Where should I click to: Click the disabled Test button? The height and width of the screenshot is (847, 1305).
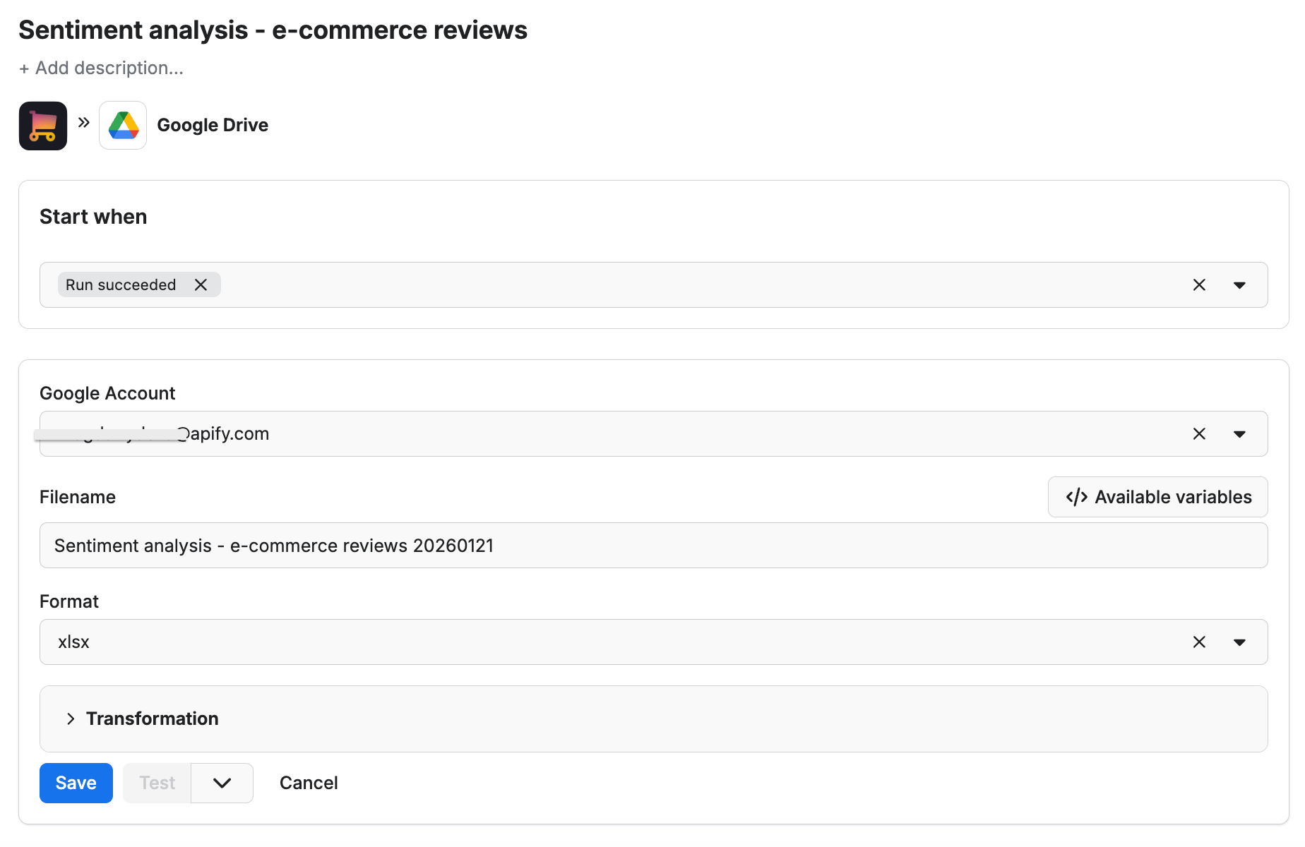click(x=156, y=783)
